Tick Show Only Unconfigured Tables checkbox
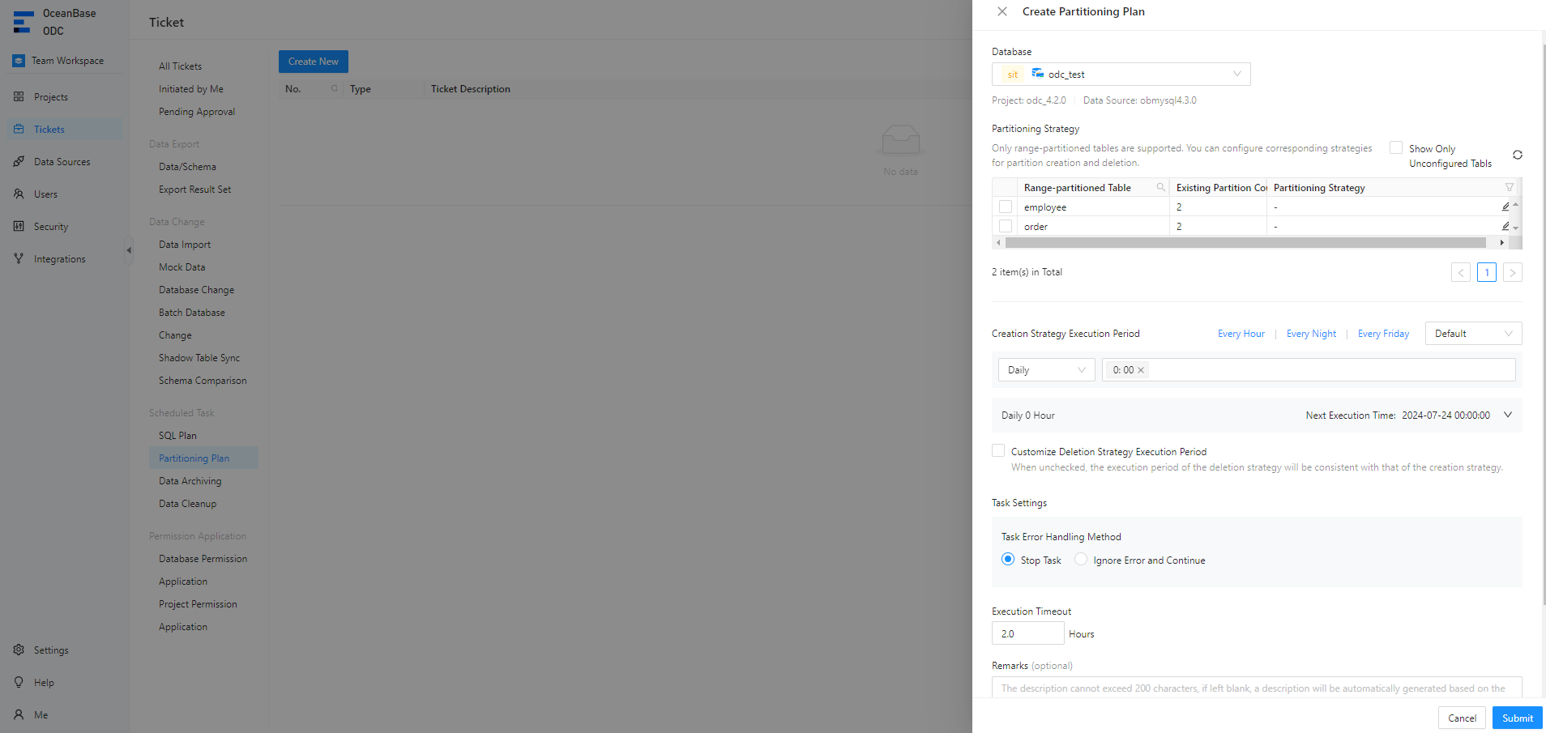 point(1396,148)
